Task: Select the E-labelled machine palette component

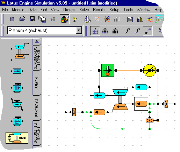Action: (x=17, y=121)
